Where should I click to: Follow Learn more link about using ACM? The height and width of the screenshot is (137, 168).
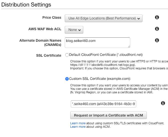pos(78,127)
